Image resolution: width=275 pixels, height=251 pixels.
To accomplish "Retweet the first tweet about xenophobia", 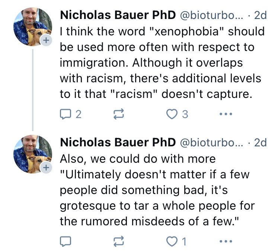I will (118, 114).
